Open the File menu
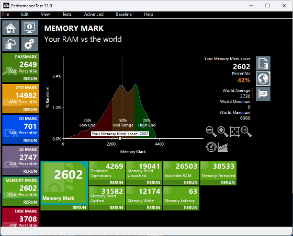This screenshot has width=293, height=236. 6,14
